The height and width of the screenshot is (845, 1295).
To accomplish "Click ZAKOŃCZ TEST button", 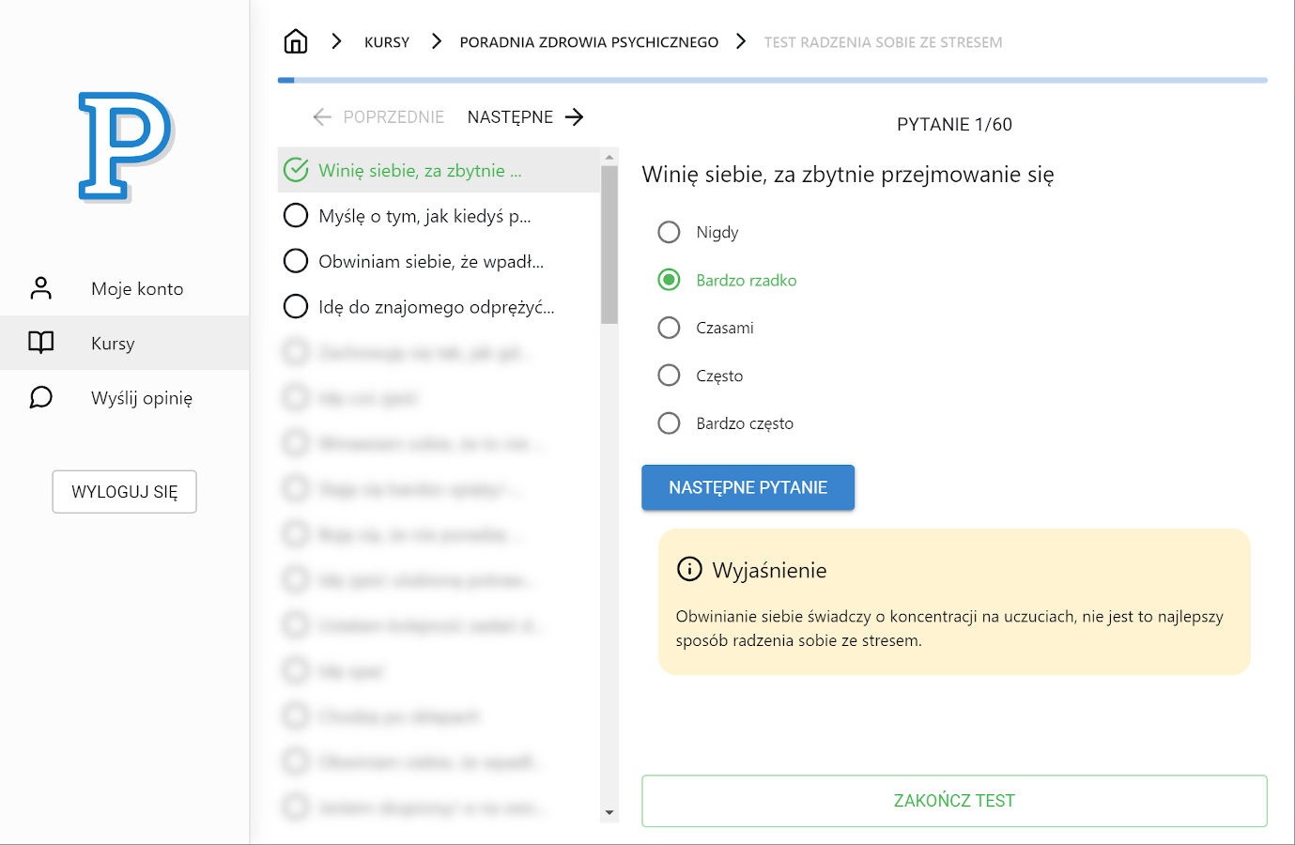I will [x=954, y=801].
